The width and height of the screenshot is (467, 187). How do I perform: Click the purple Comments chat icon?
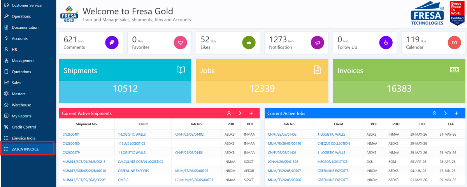[x=112, y=42]
